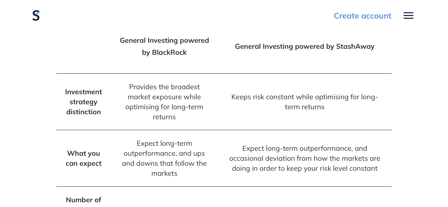Click the text term returns in StashAway column
Viewport: 448px width, 207px height.
pyautogui.click(x=304, y=107)
